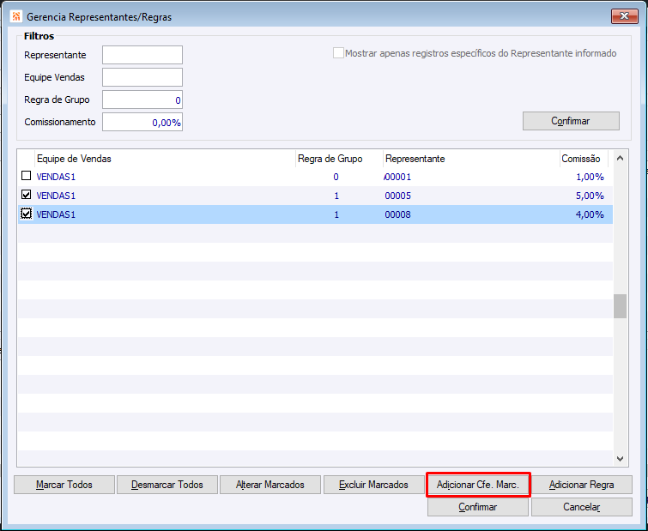The height and width of the screenshot is (531, 648).
Task: Click the 5,00% commission value
Action: coord(590,196)
